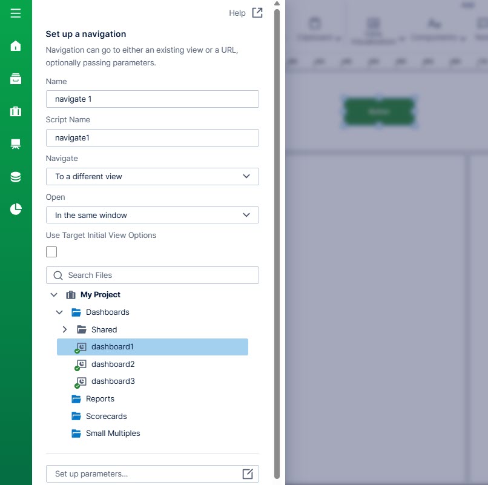Click the panel's vertical scrollbar
The width and height of the screenshot is (488, 485).
click(x=277, y=242)
